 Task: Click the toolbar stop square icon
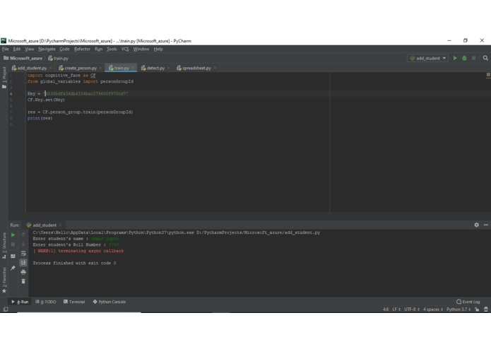[474, 58]
